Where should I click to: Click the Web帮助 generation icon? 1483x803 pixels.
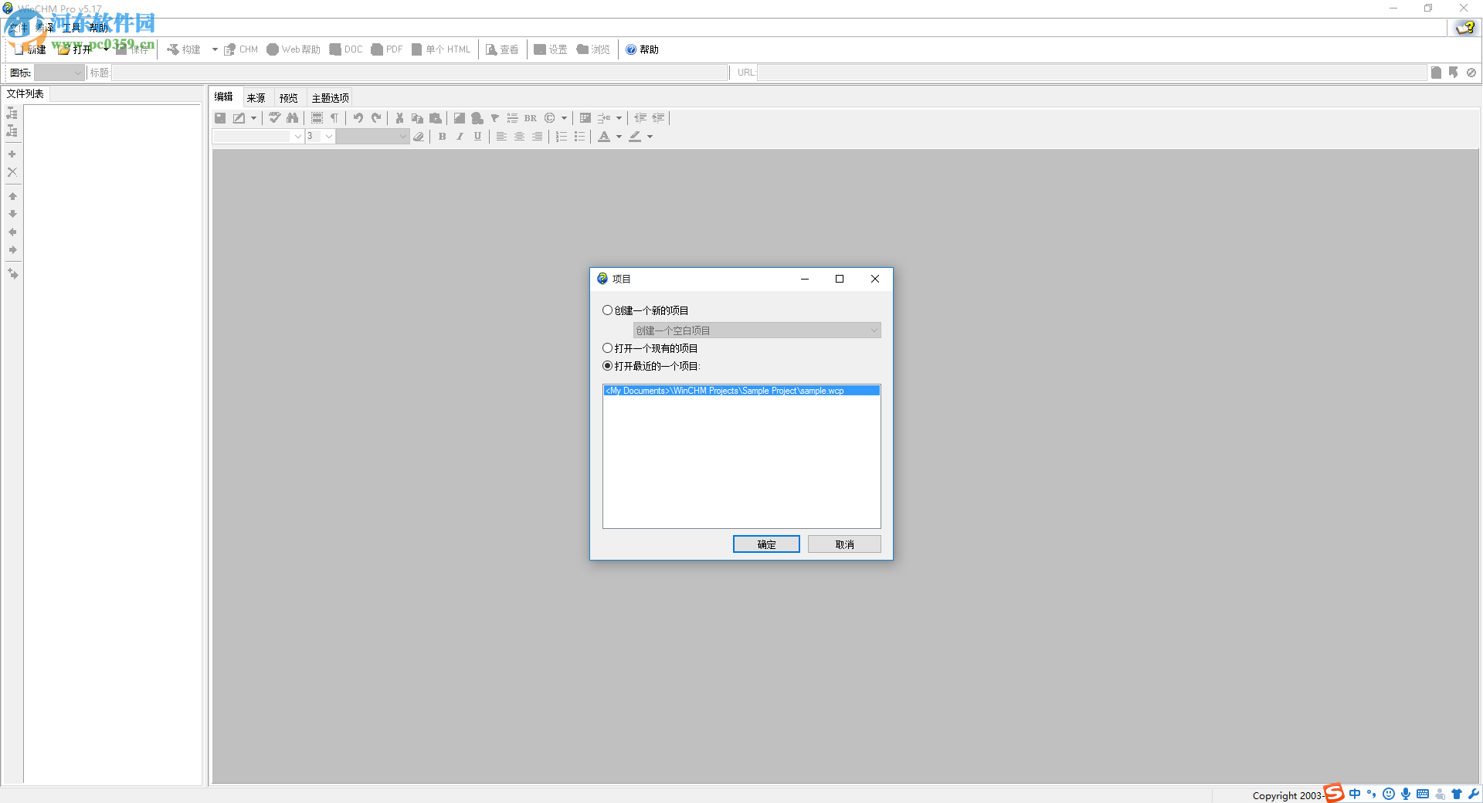click(x=292, y=49)
